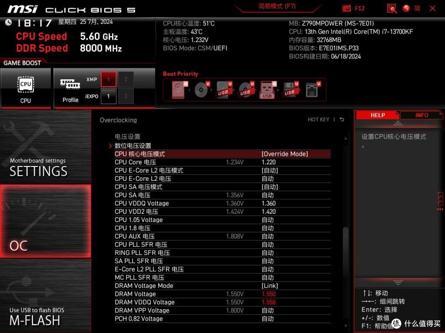Viewport: 445px width, 333px height.
Task: Close the BIOS with the red X
Action: click(433, 9)
